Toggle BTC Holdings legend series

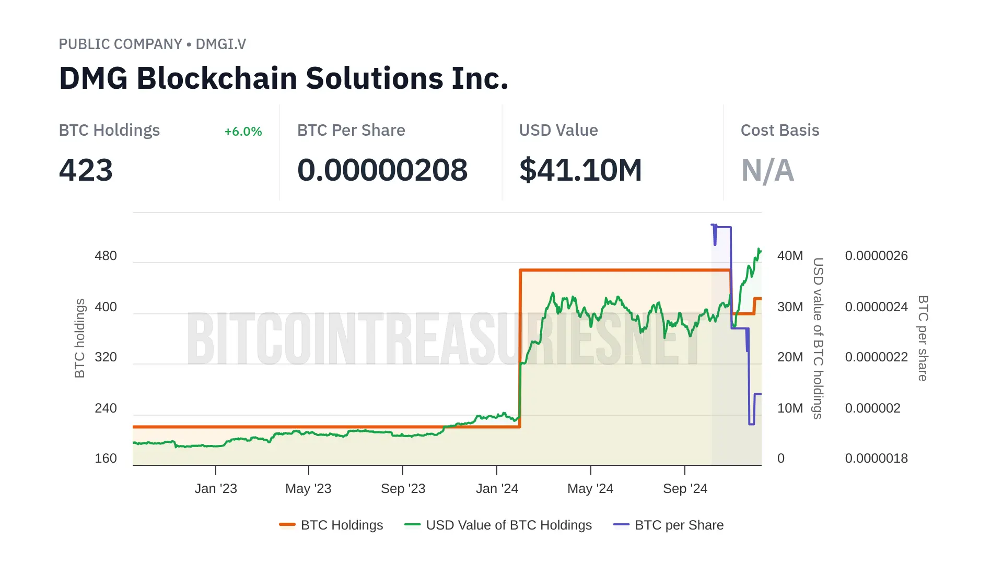[342, 525]
